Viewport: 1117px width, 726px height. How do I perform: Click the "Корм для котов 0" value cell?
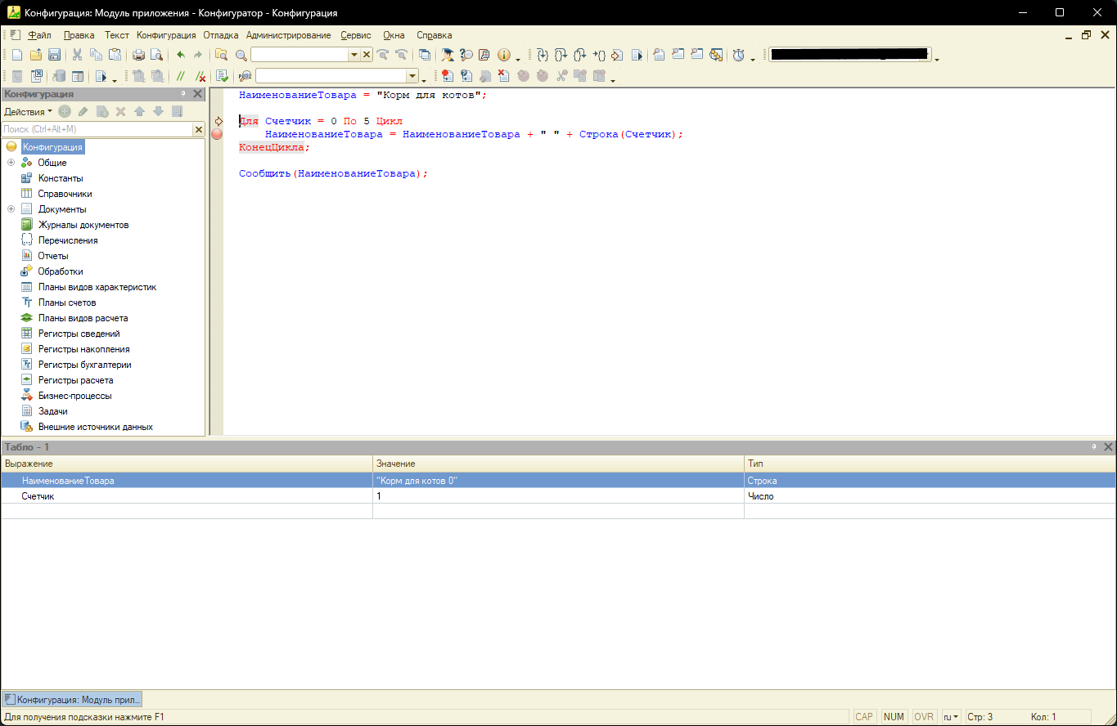(558, 481)
